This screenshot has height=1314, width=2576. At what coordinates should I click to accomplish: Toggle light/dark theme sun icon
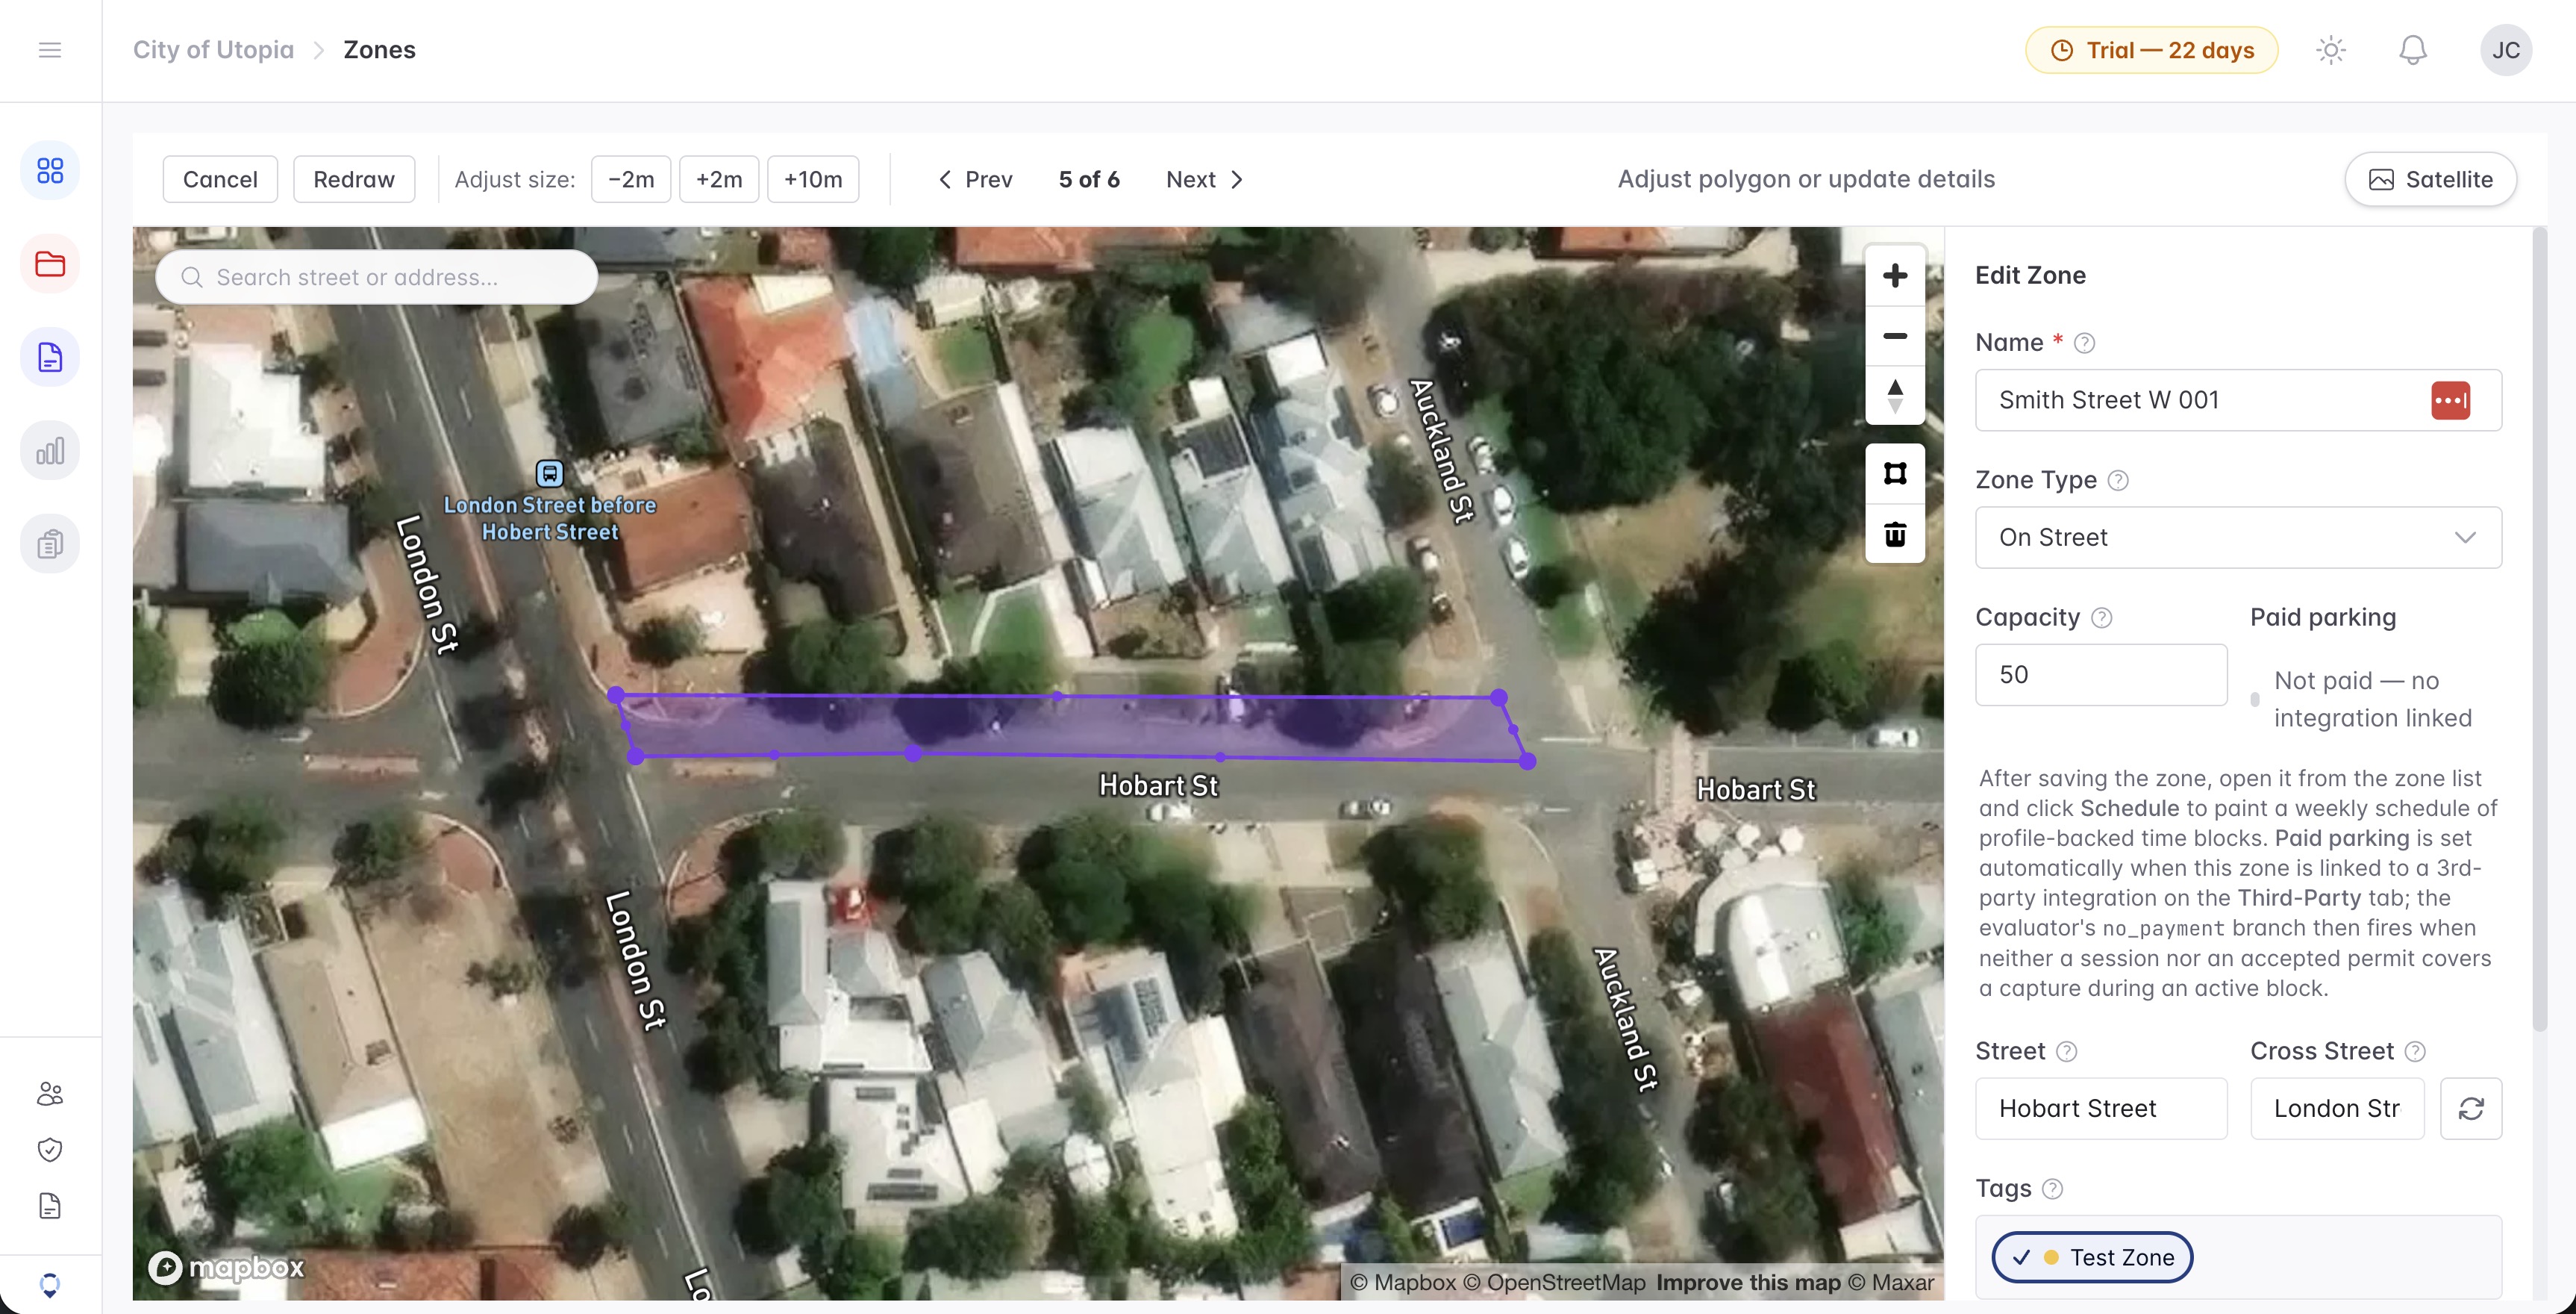pos(2330,50)
